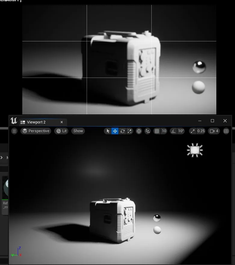Image resolution: width=235 pixels, height=265 pixels.
Task: Minimize the Viewport 2 window
Action: click(x=200, y=121)
